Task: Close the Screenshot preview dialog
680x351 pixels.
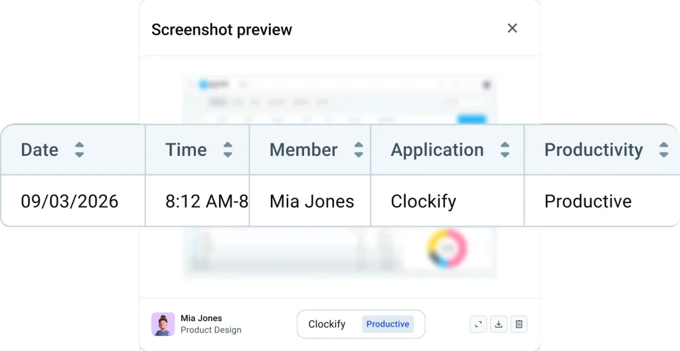Action: pyautogui.click(x=512, y=28)
